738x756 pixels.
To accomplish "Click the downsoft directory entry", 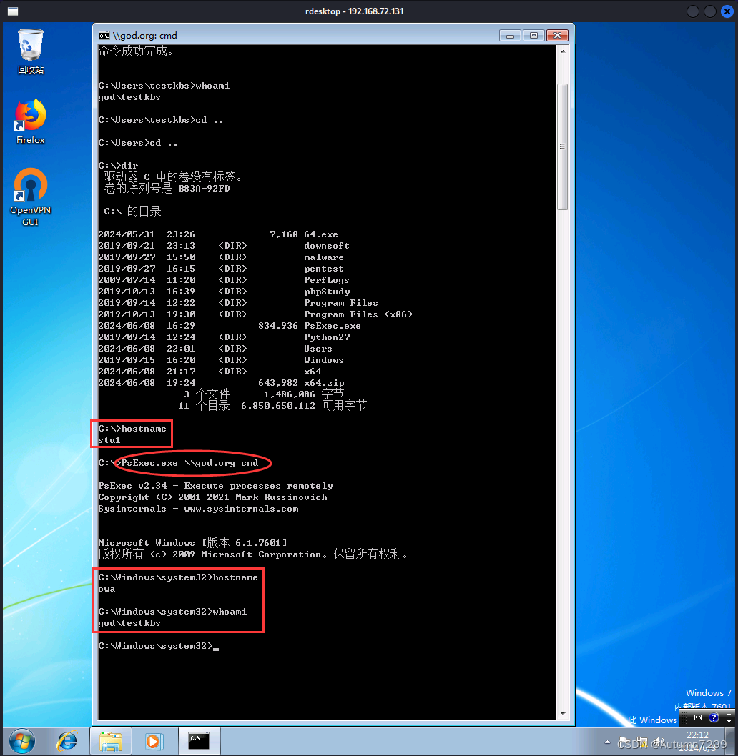I will point(327,246).
